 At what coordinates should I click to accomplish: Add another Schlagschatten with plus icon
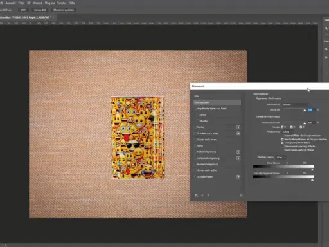tap(238, 177)
